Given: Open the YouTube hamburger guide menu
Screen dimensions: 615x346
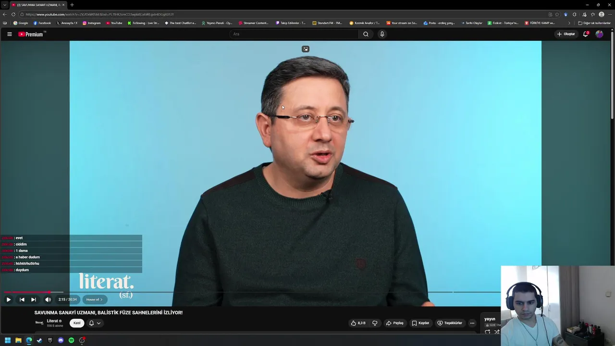Looking at the screenshot, I should pyautogui.click(x=9, y=34).
